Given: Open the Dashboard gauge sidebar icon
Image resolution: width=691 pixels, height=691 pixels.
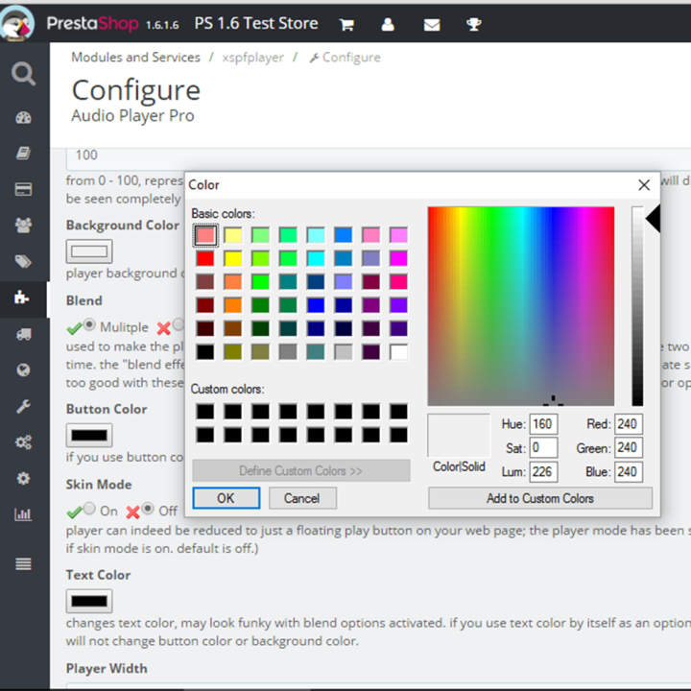Looking at the screenshot, I should [23, 118].
